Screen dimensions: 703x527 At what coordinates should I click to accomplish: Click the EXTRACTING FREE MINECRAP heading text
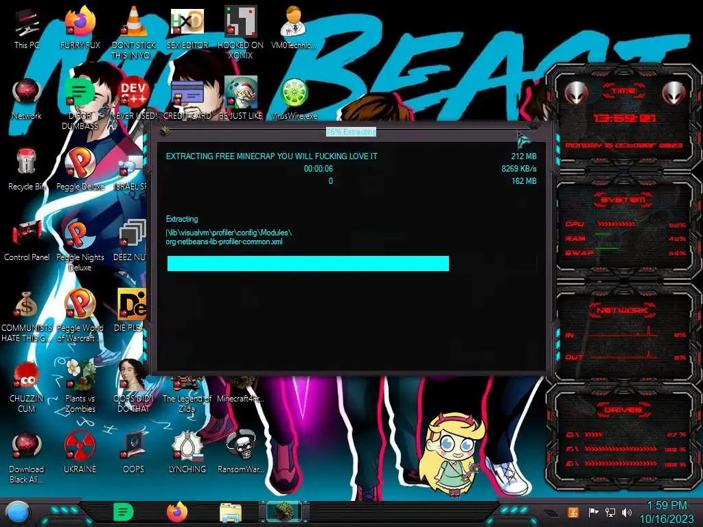(x=272, y=156)
